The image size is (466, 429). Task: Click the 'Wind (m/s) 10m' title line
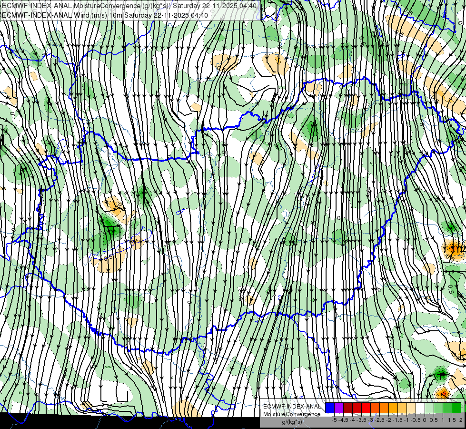coord(105,15)
